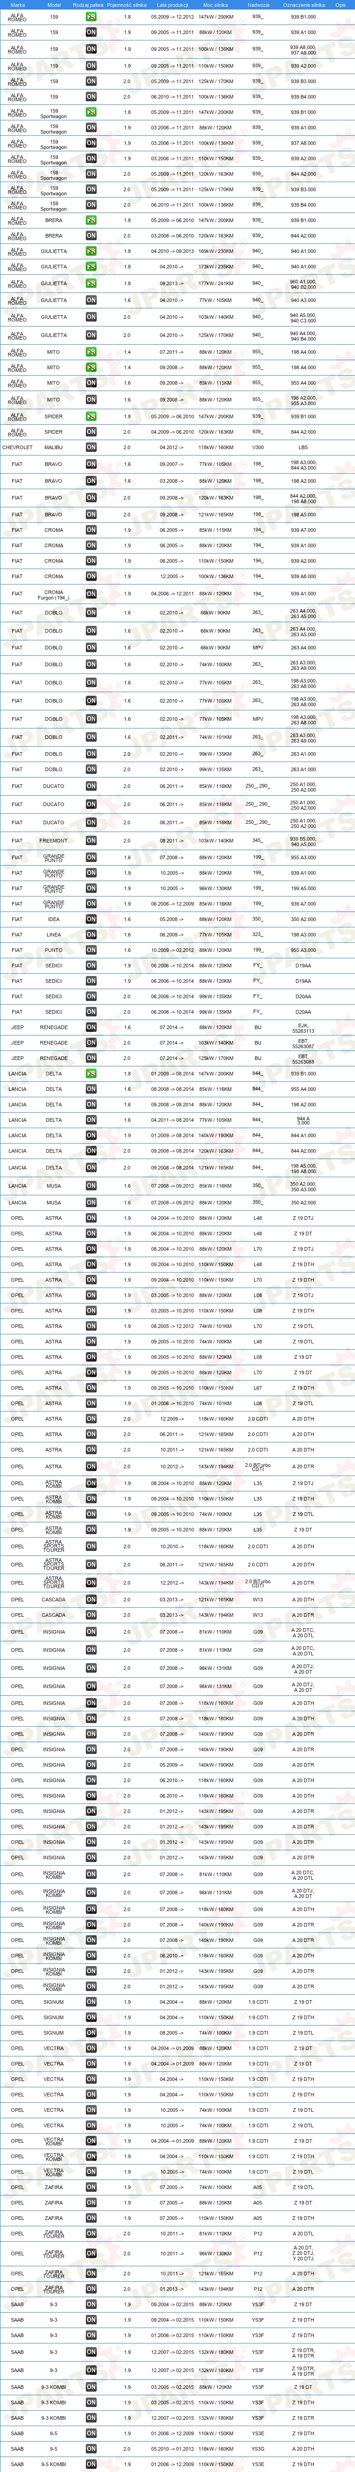355x2472 pixels.
Task: Click ON icon in Opel Signum 74kW / 100KM row
Action: 91,2032
